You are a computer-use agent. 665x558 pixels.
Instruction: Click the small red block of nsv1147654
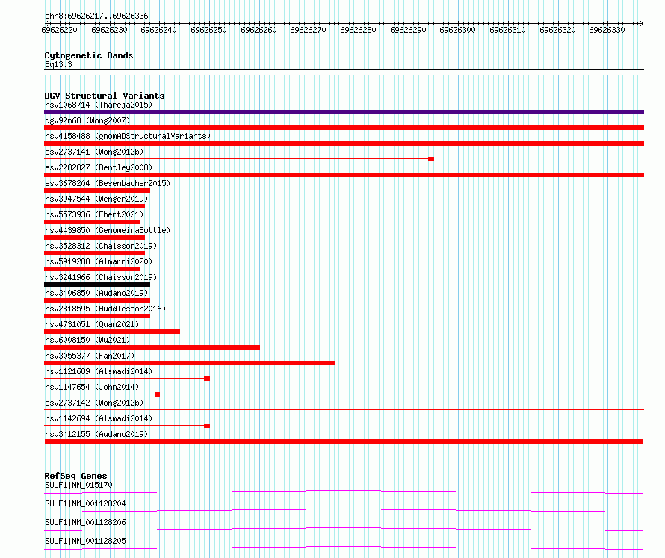(x=158, y=394)
